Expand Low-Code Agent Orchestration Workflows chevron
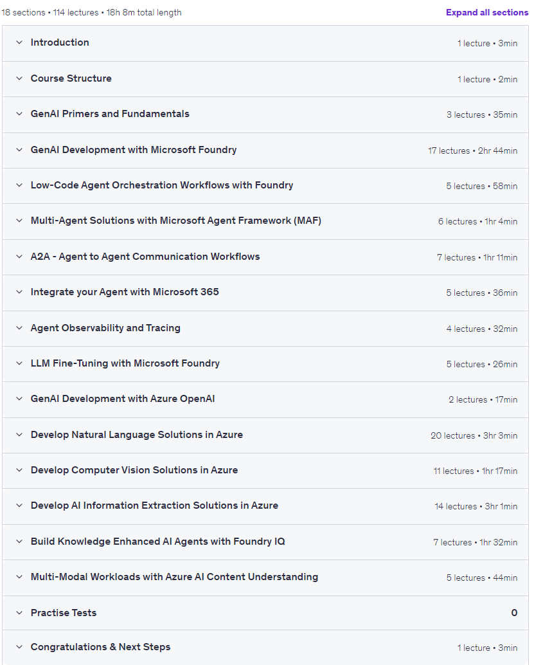 point(19,185)
